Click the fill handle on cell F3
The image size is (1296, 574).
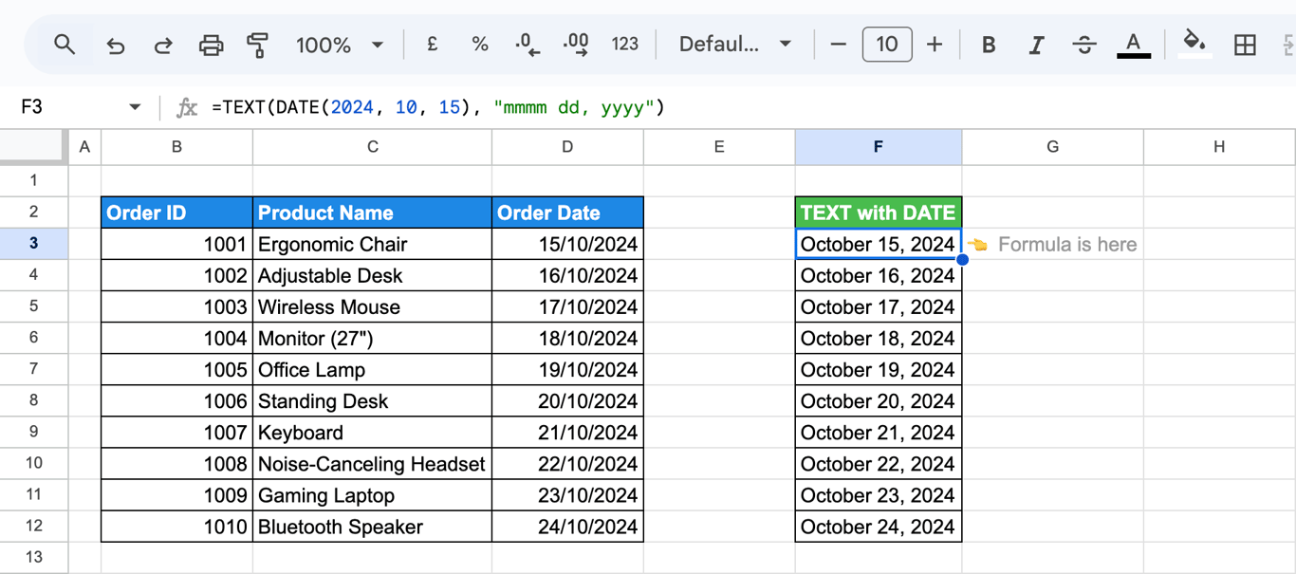coord(962,259)
